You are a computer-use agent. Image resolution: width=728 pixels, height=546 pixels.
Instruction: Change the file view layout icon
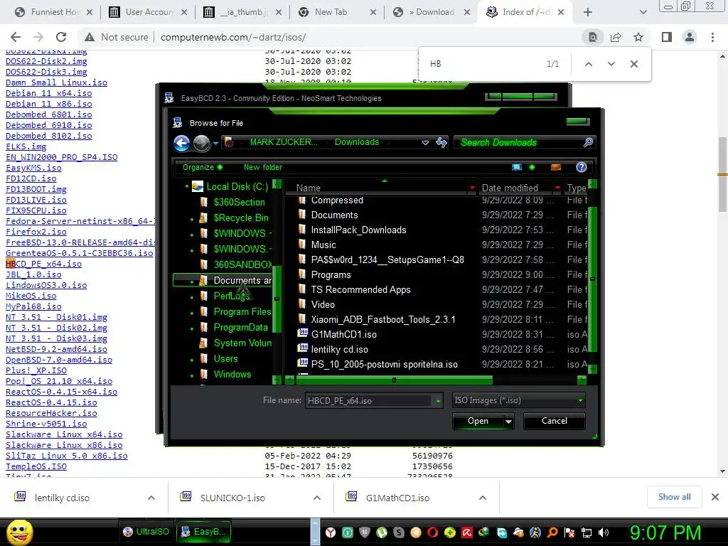517,167
